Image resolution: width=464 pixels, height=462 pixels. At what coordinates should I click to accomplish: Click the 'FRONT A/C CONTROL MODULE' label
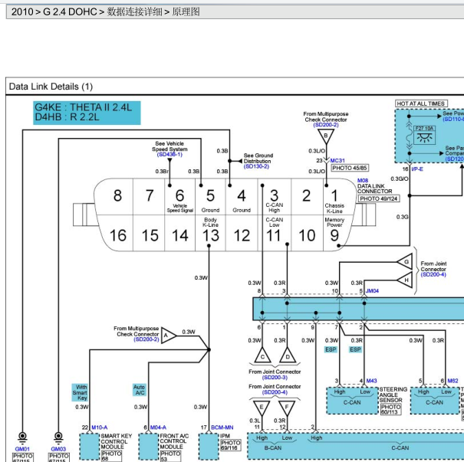(x=173, y=441)
